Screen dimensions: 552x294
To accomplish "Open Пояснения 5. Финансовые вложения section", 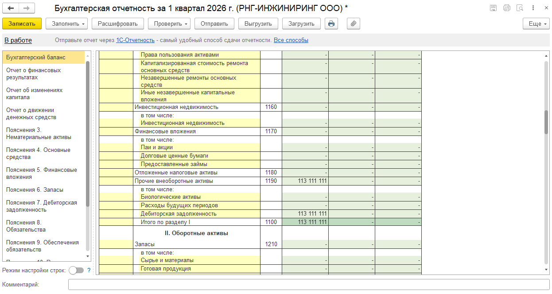I will point(43,174).
